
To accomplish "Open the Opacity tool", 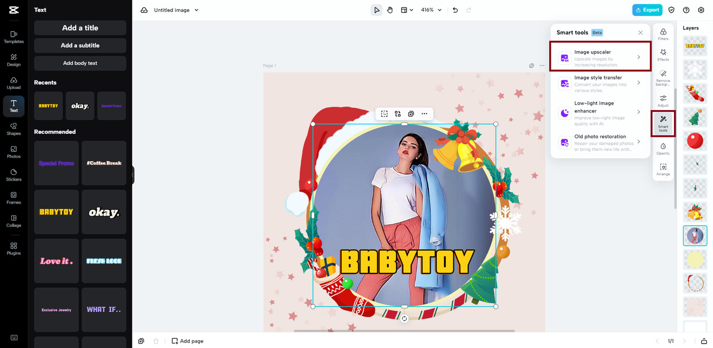I will pyautogui.click(x=663, y=148).
